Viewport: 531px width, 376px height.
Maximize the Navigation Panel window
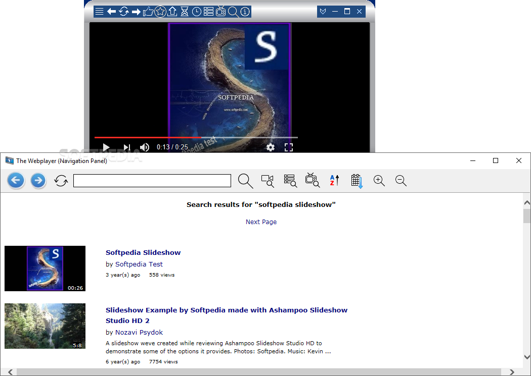[496, 161]
